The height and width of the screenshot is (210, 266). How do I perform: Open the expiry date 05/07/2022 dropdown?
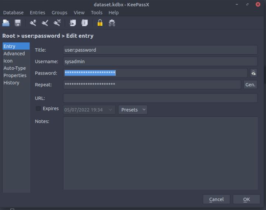89,110
